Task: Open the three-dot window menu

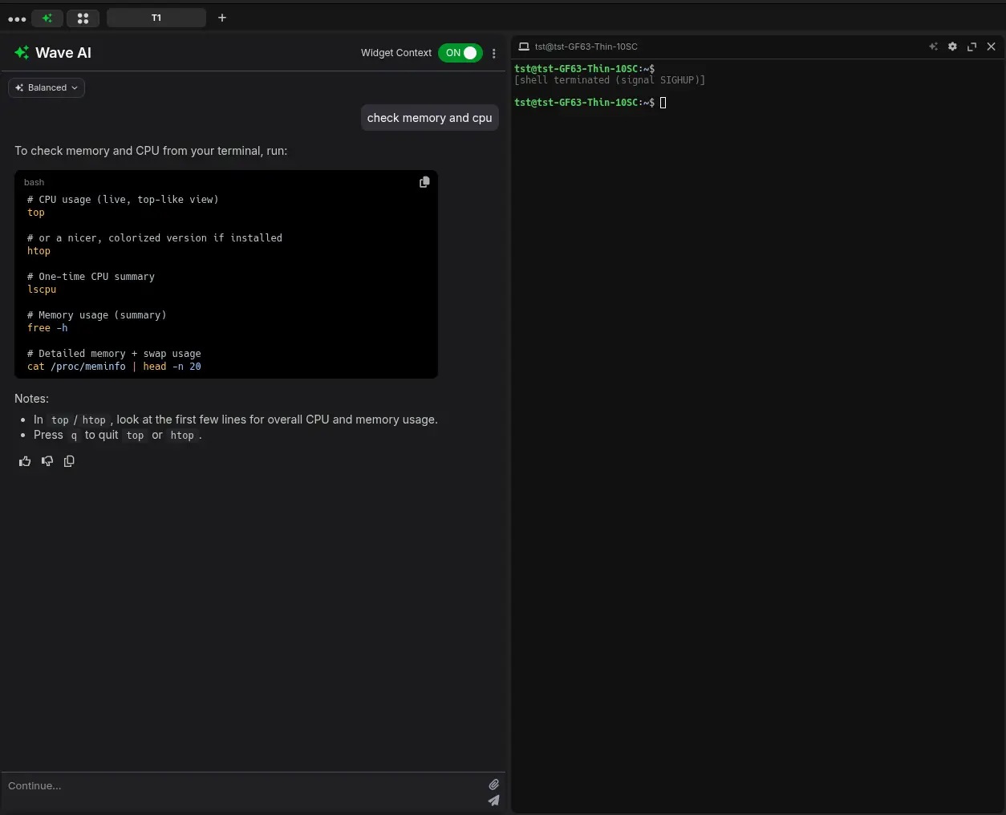Action: pyautogui.click(x=17, y=18)
